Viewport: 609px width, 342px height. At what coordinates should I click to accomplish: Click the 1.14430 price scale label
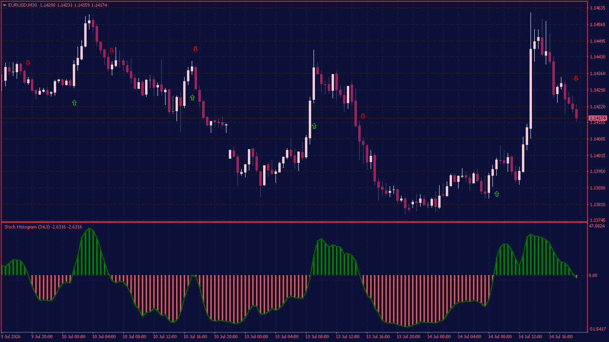pyautogui.click(x=598, y=57)
